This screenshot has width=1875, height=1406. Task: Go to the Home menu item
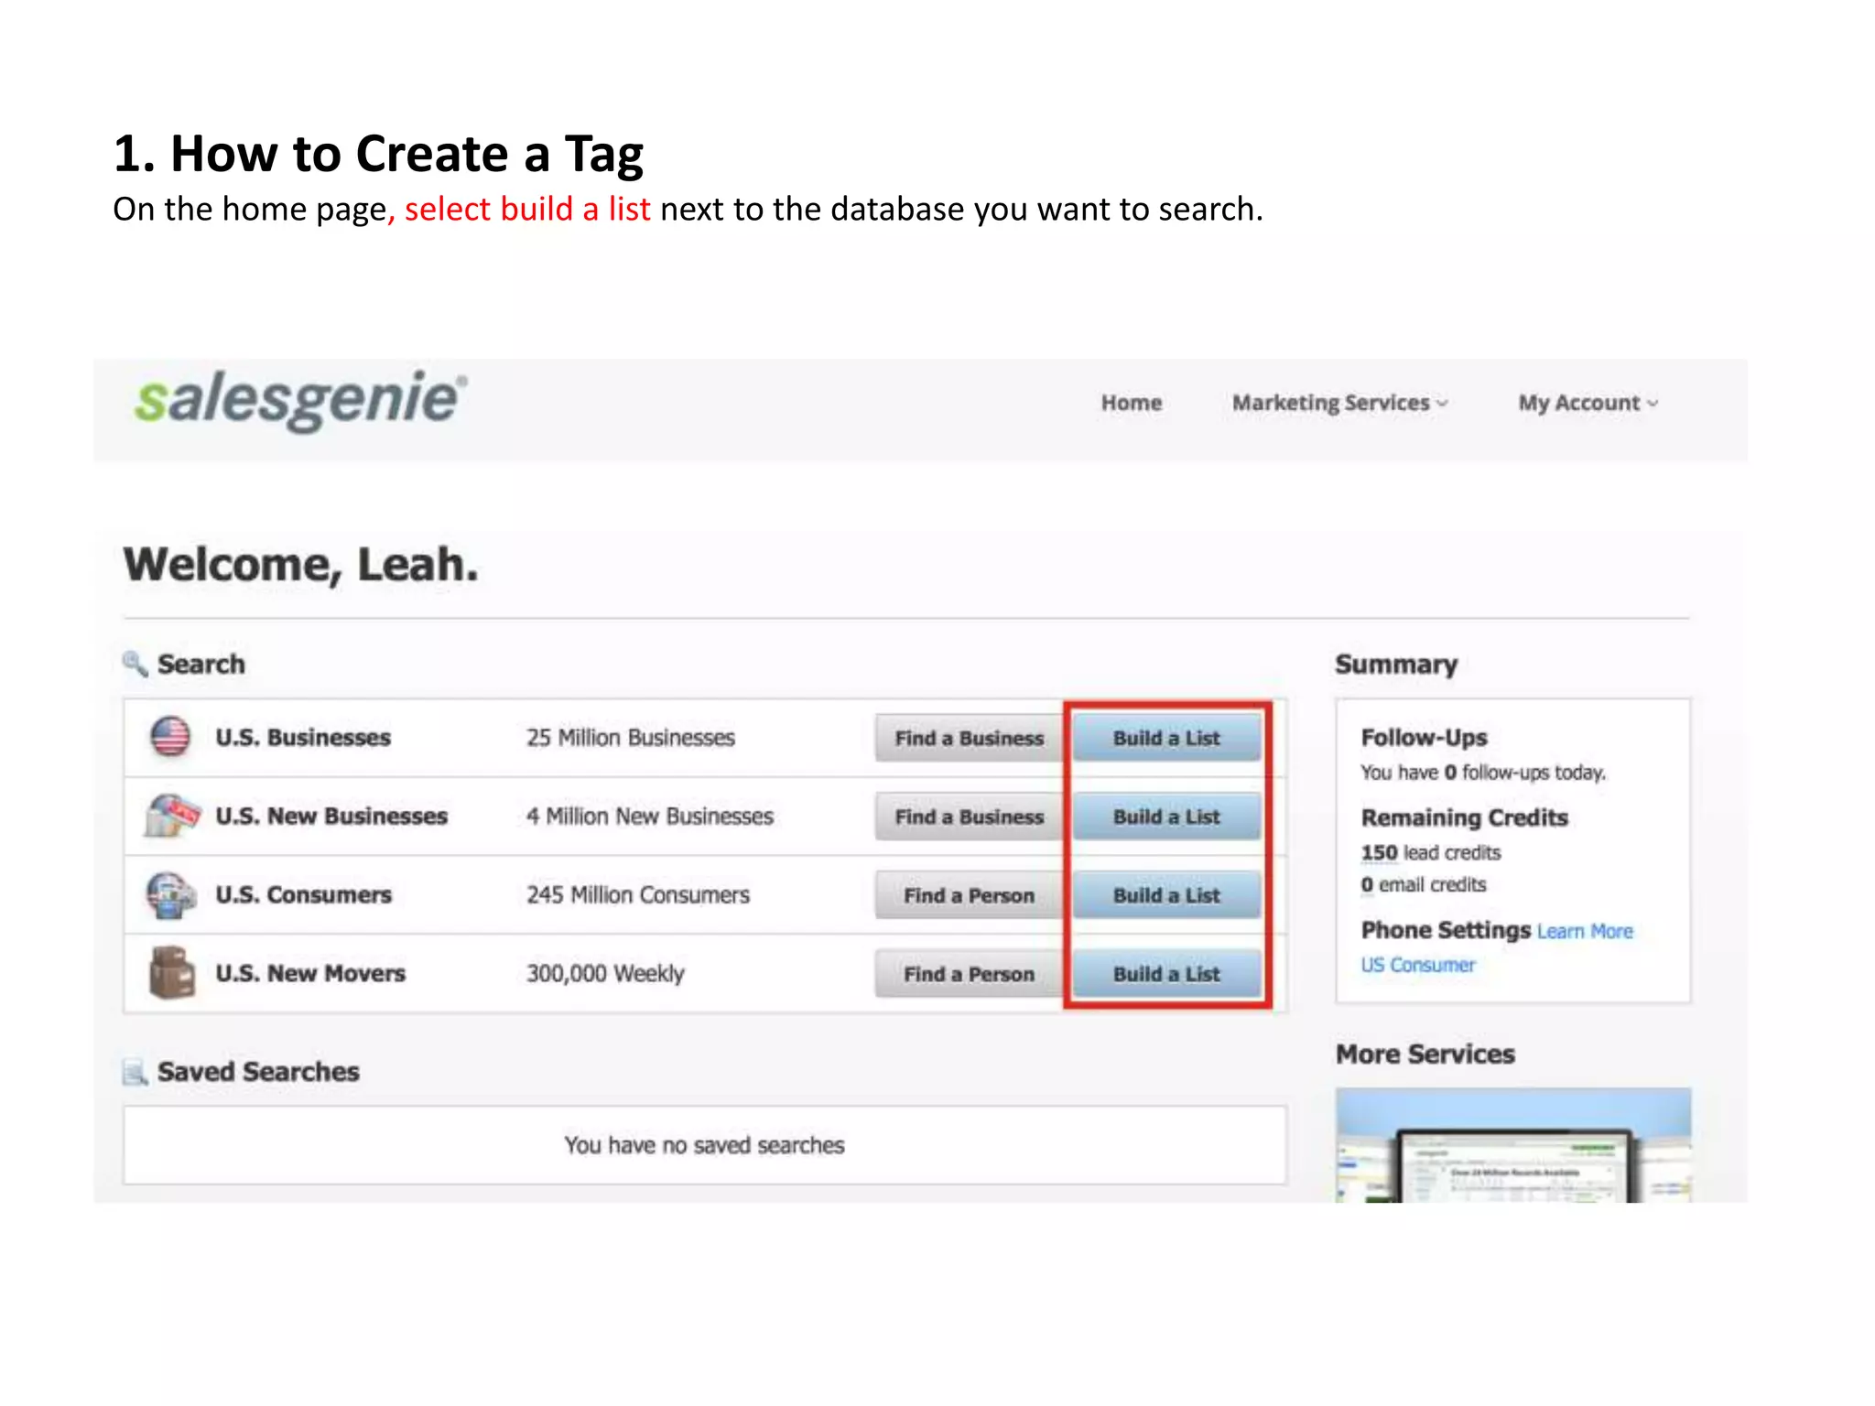point(1131,403)
